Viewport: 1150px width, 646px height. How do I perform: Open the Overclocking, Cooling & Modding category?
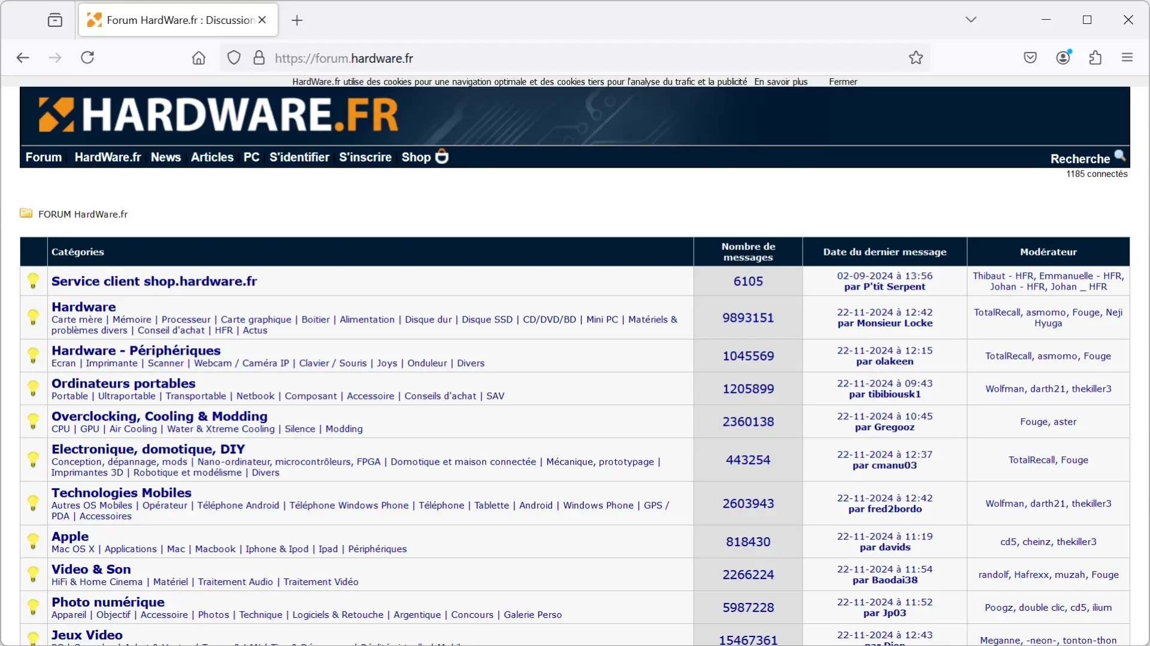(159, 416)
